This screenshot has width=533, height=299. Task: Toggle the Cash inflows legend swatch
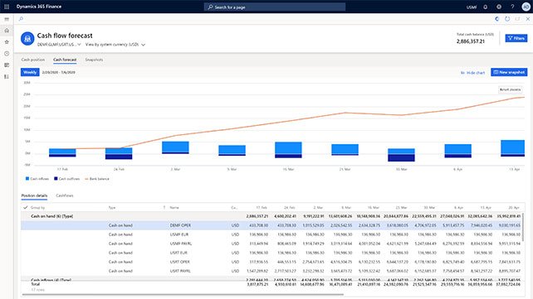pos(27,179)
